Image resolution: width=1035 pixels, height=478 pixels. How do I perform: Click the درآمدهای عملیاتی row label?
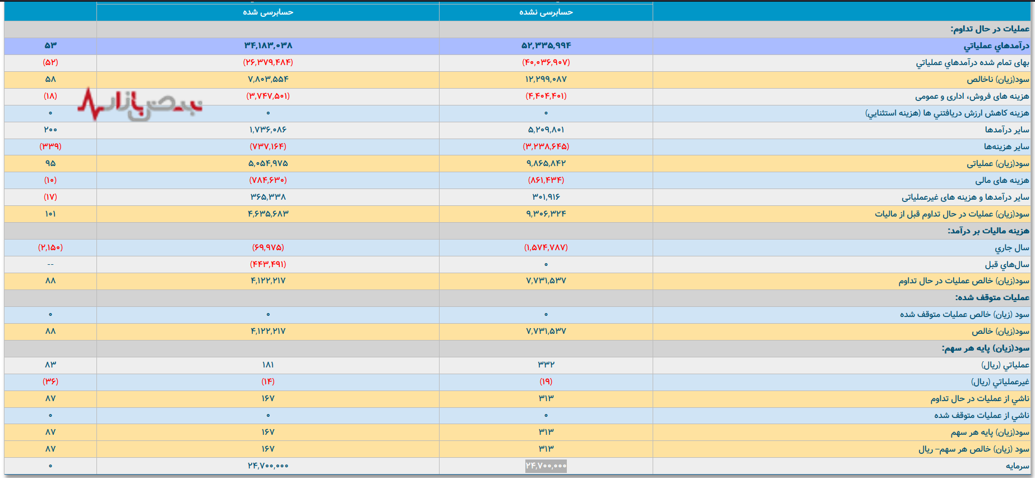pyautogui.click(x=996, y=45)
